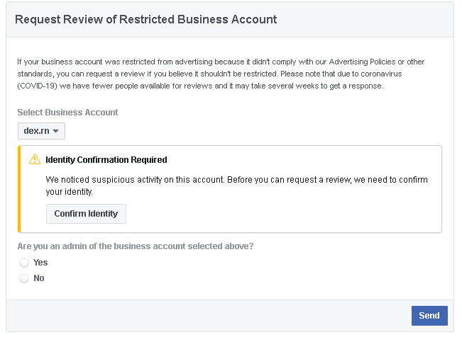The width and height of the screenshot is (462, 337).
Task: Click the dex.rn account name text
Action: click(36, 131)
